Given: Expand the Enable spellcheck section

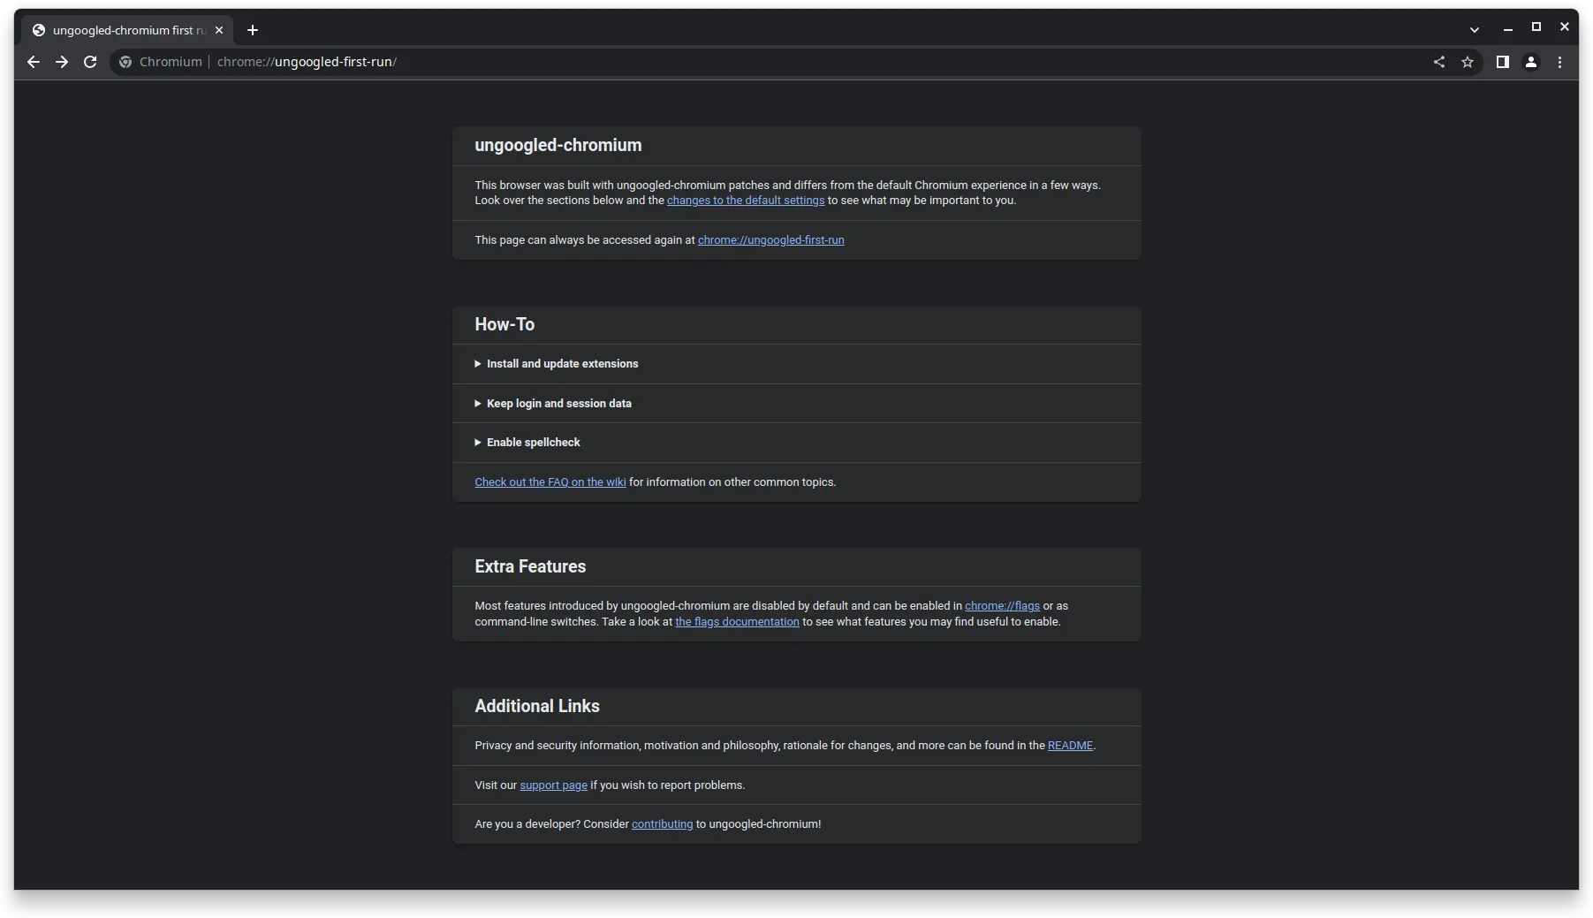Looking at the screenshot, I should click(x=533, y=443).
